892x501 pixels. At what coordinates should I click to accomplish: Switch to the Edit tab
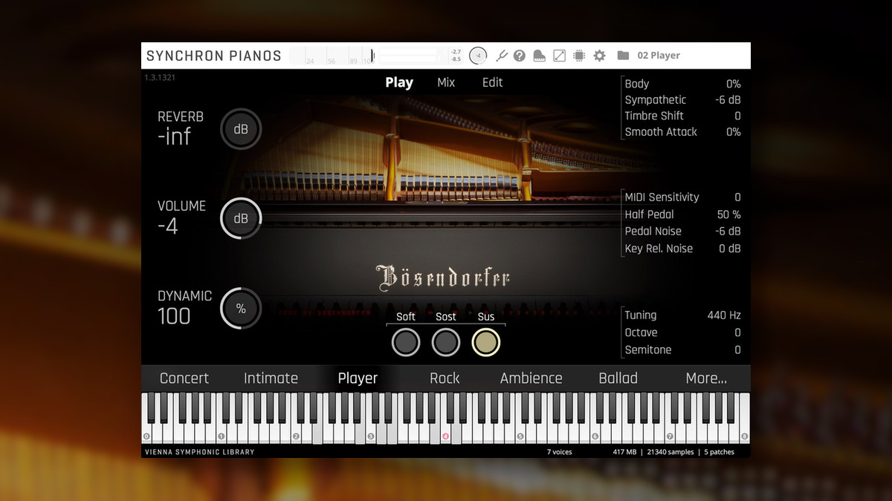pos(492,82)
